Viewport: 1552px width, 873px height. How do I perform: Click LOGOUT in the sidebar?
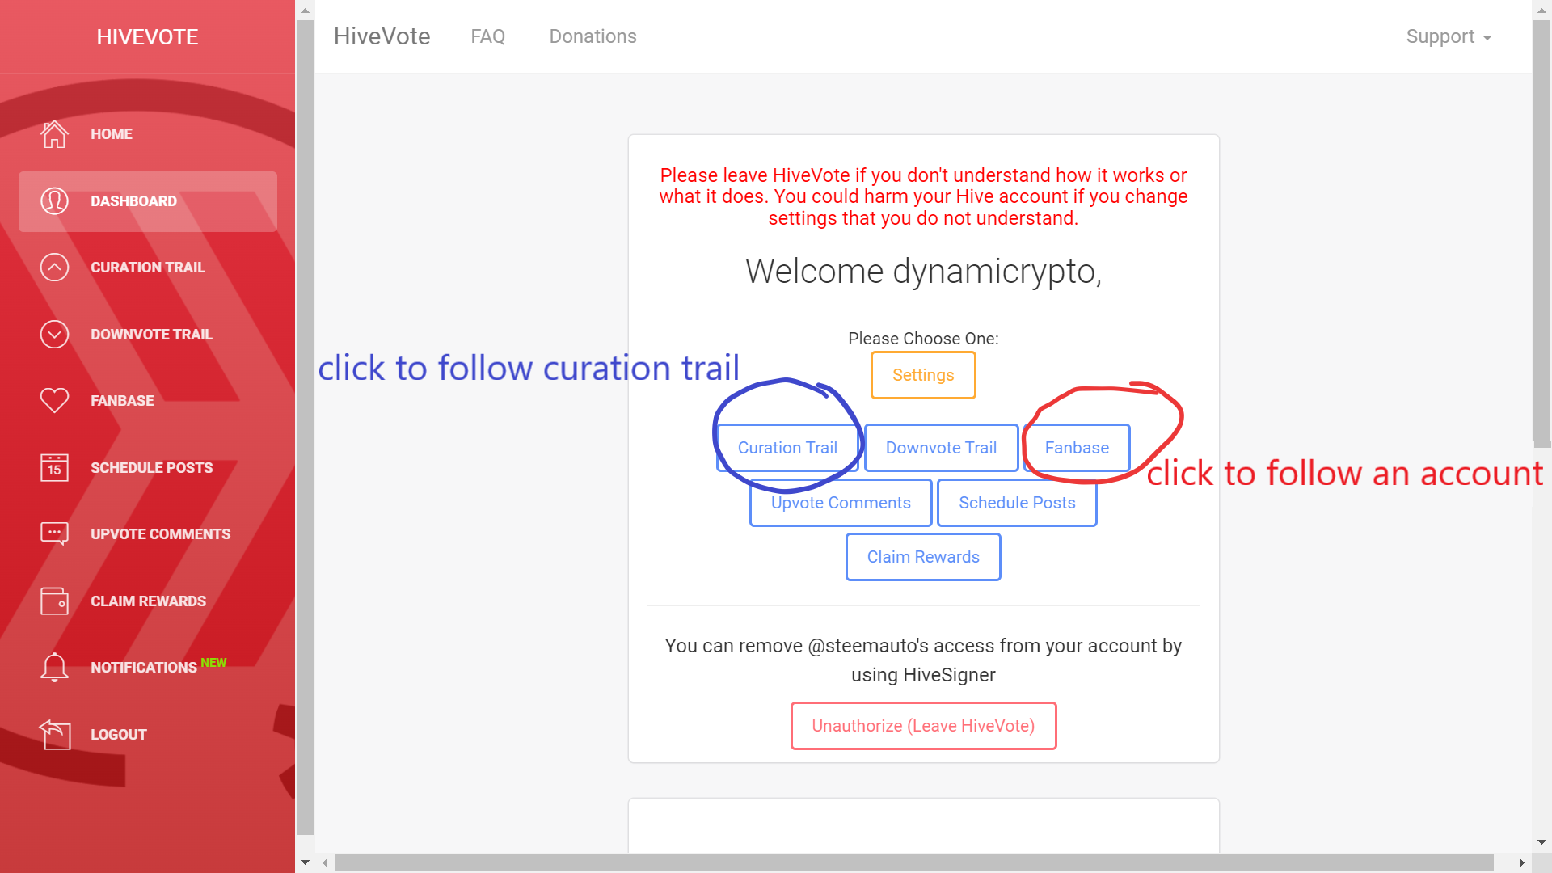[x=148, y=735]
